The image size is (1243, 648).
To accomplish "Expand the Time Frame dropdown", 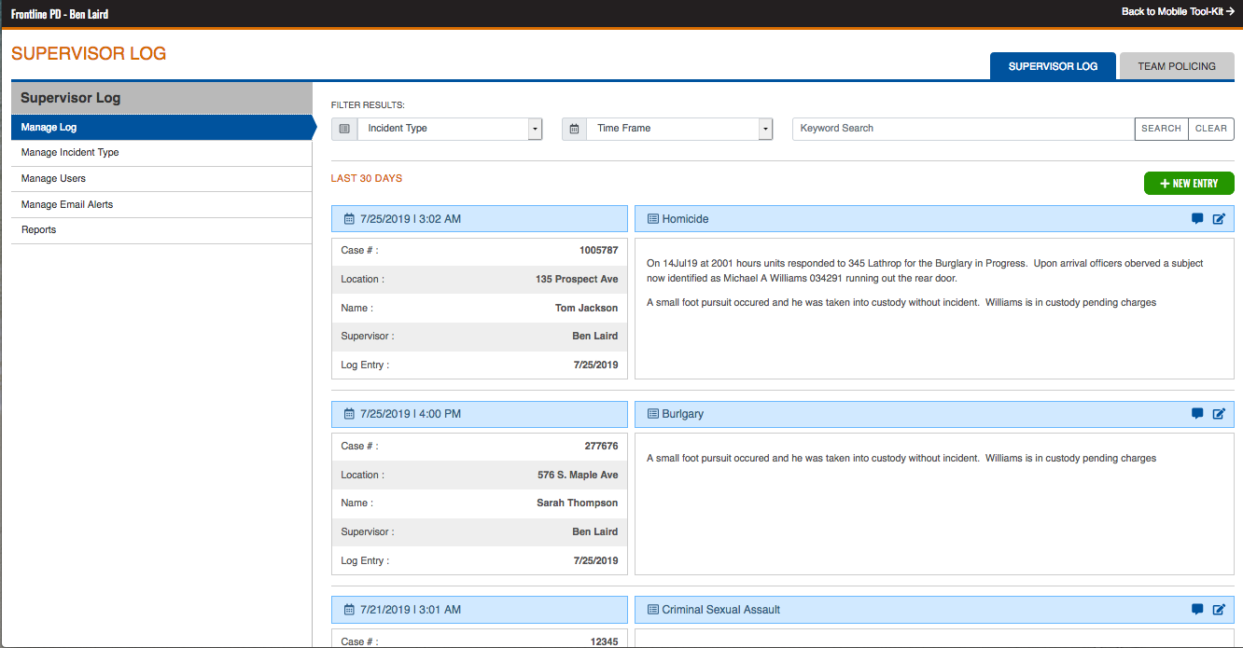I will click(x=765, y=129).
